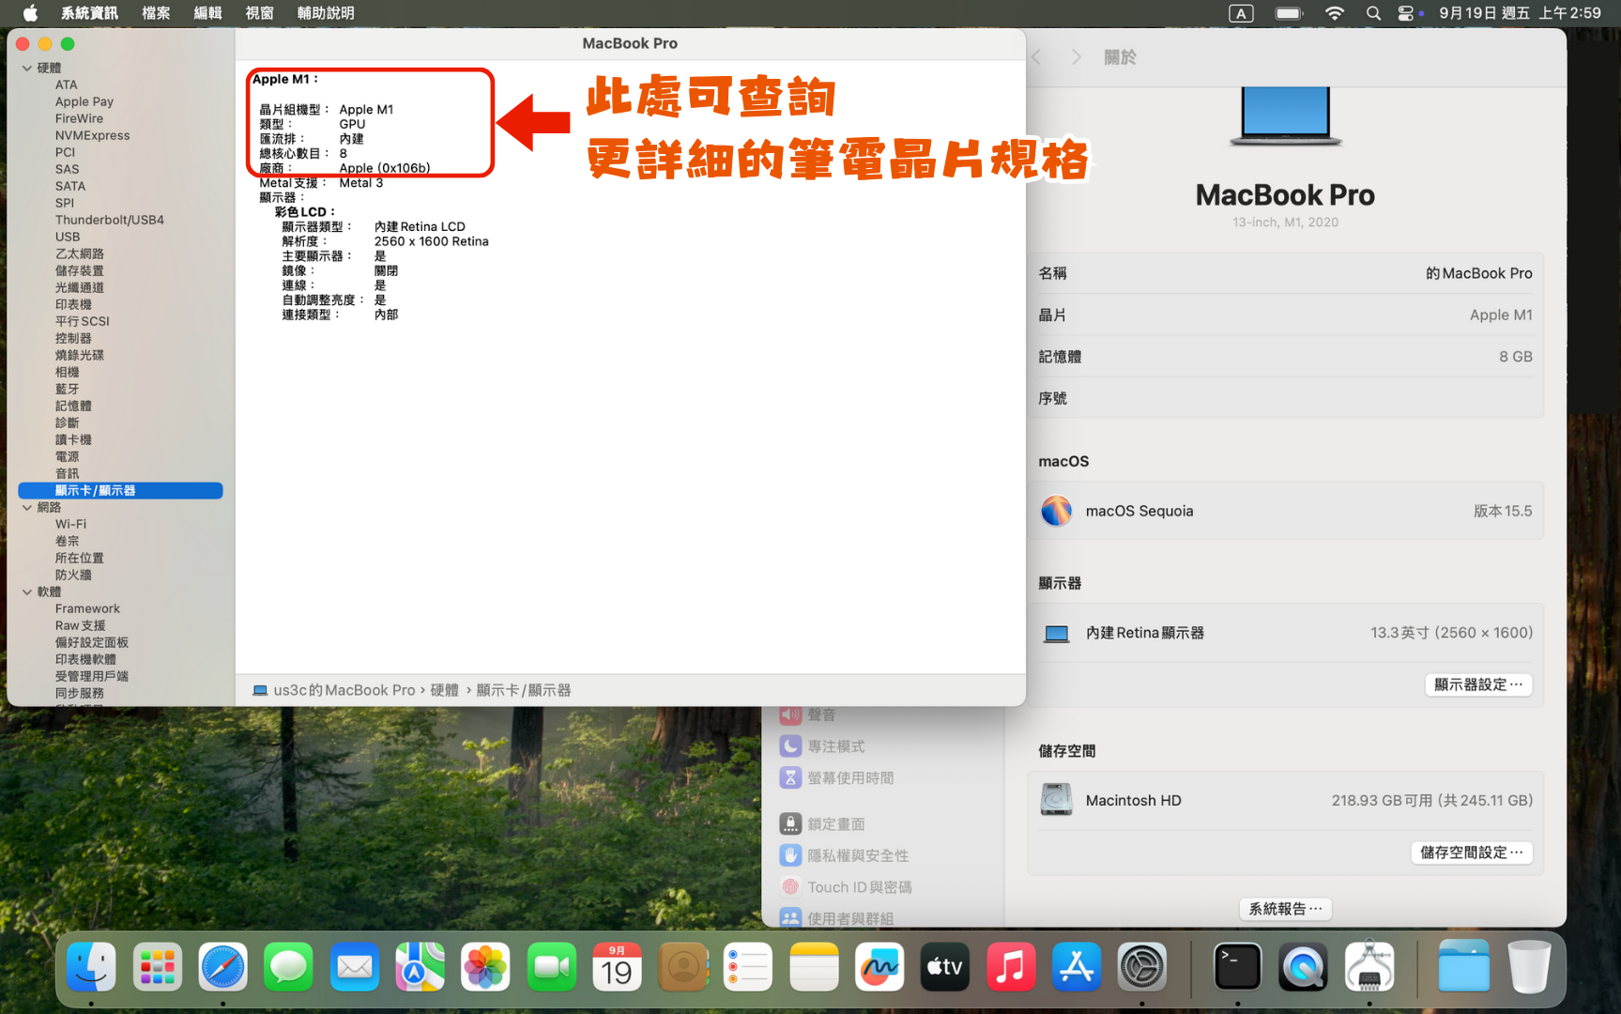Collapse the 軟體 section in sidebar
The width and height of the screenshot is (1621, 1014).
point(27,592)
